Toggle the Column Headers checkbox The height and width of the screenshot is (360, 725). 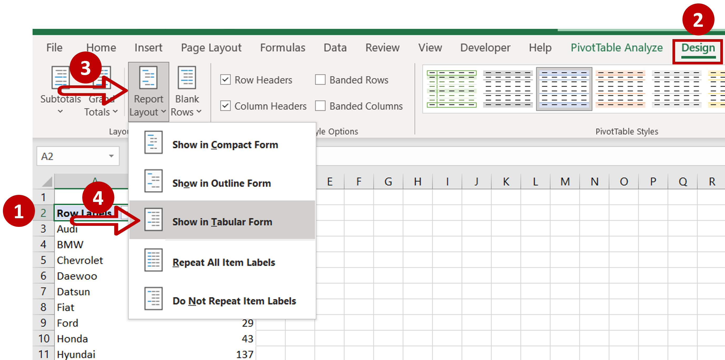click(225, 106)
